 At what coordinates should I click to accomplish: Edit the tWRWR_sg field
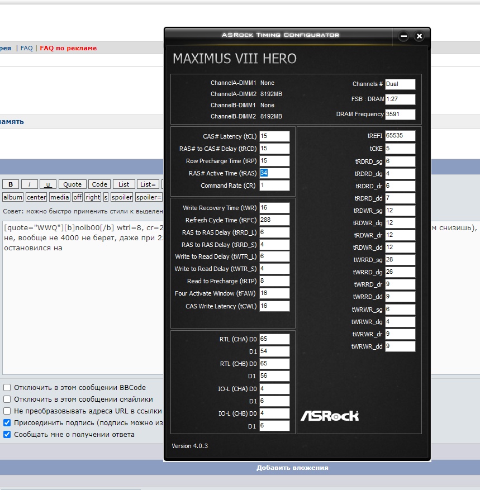[x=400, y=310]
